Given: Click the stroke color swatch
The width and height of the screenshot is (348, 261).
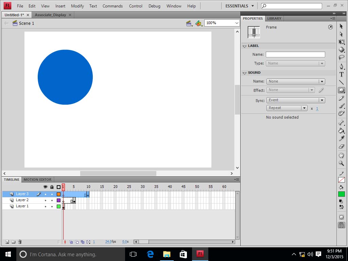Looking at the screenshot, I should tap(341, 179).
